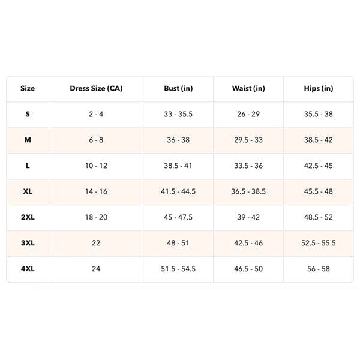Image resolution: width=360 pixels, height=360 pixels.
Task: Select the M size row label
Action: click(x=28, y=140)
